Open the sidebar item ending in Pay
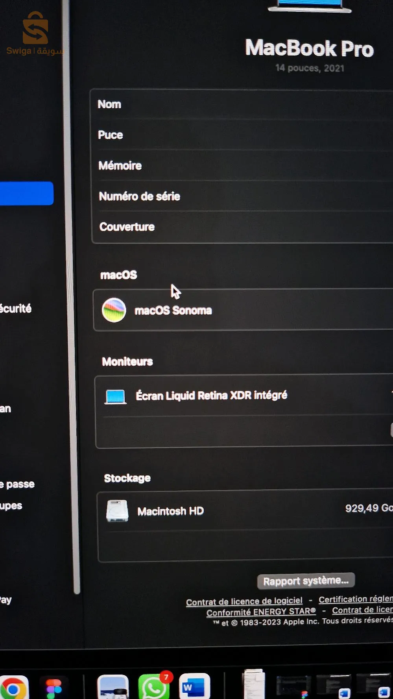 [x=6, y=600]
